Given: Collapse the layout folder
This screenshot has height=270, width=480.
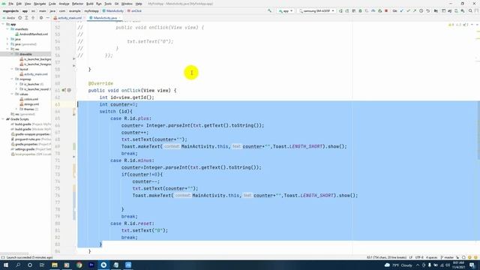Looking at the screenshot, I should 12,69.
